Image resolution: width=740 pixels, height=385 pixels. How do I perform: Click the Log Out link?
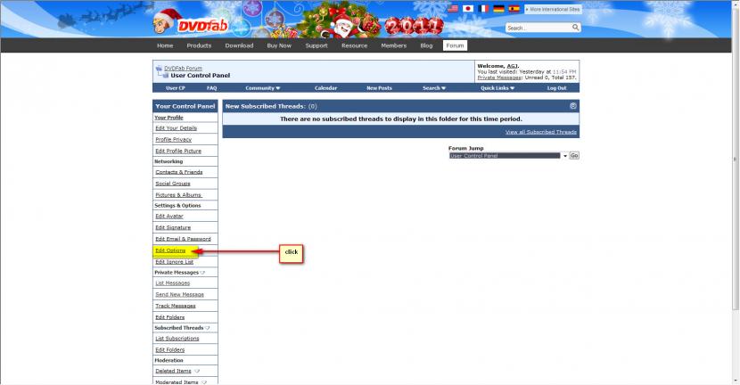point(556,88)
